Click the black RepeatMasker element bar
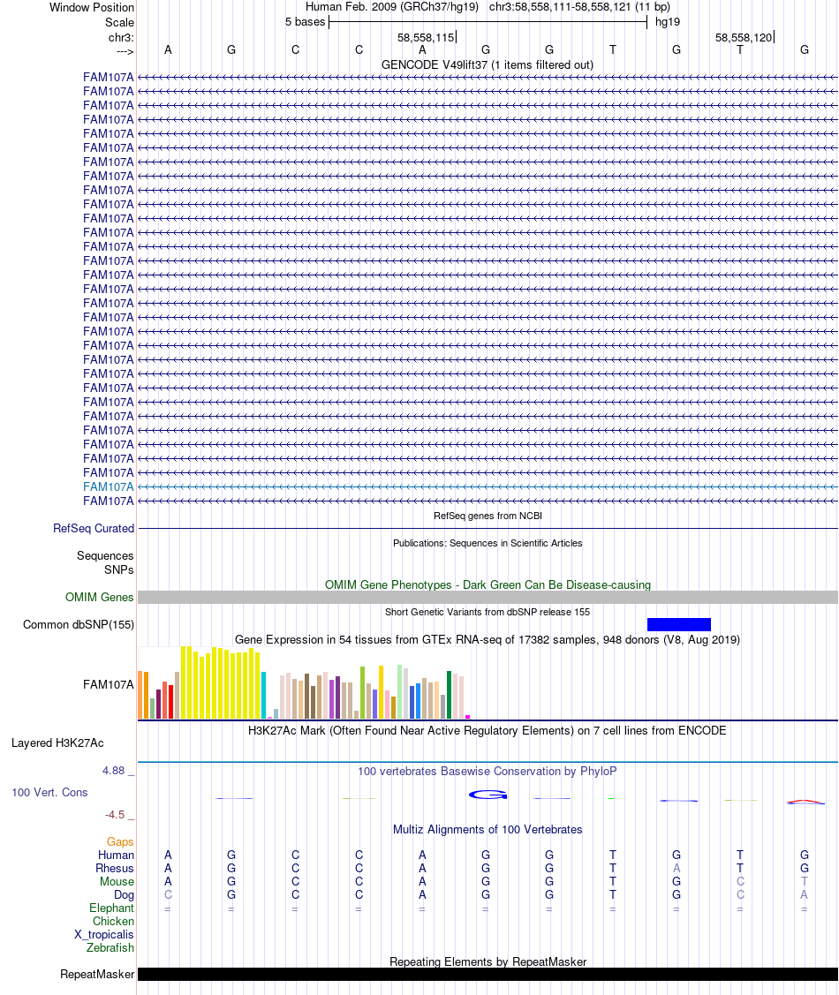This screenshot has width=839, height=995. coord(488,974)
